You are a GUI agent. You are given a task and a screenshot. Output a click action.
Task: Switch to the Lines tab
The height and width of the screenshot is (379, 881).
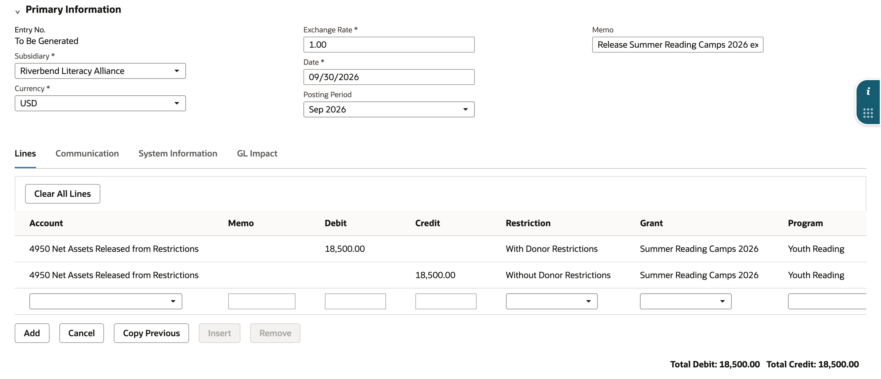(x=25, y=153)
